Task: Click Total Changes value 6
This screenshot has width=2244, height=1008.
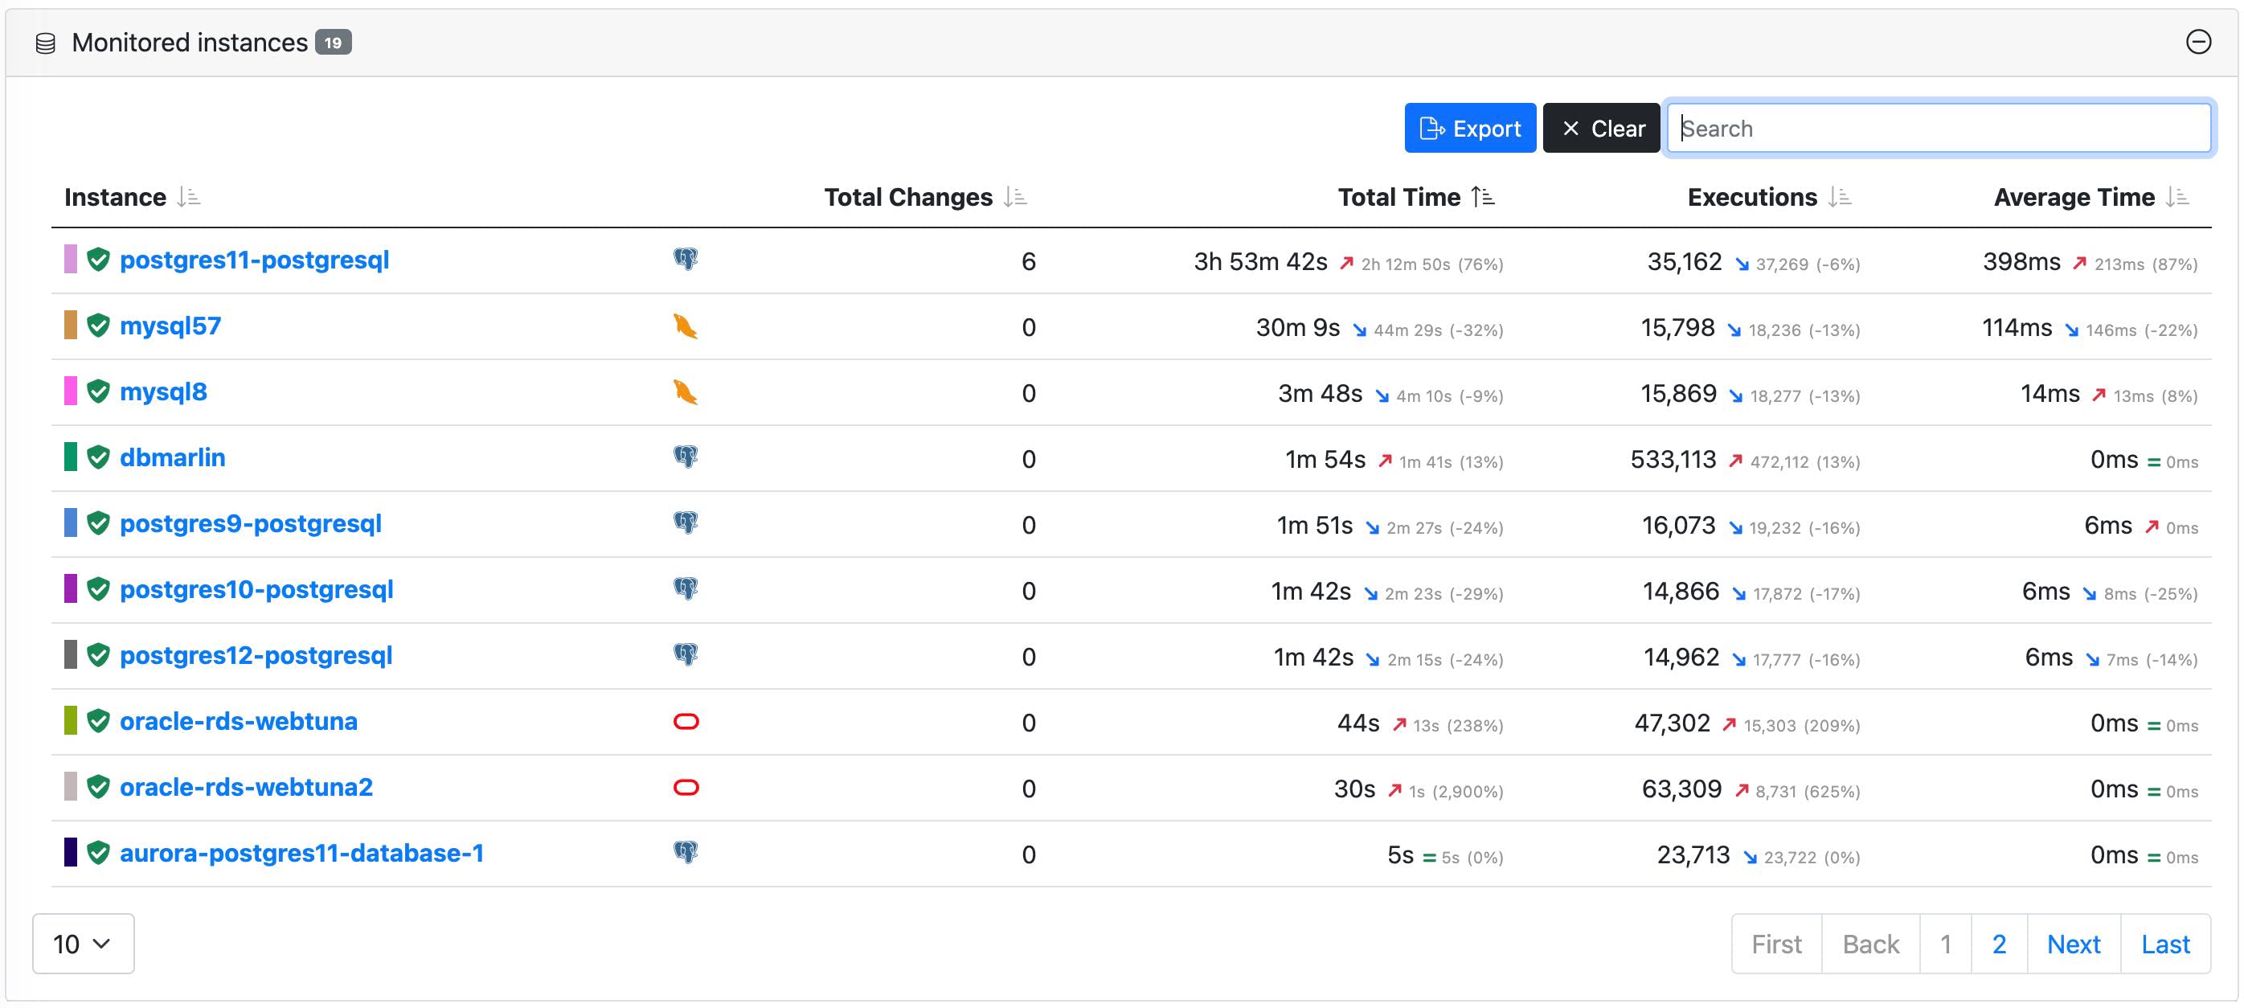Action: [x=1028, y=261]
